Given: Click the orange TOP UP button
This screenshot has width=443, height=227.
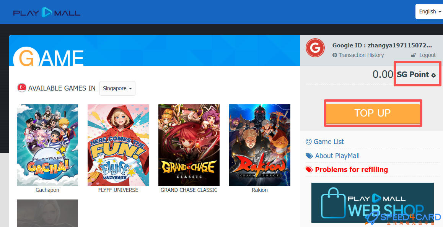Looking at the screenshot, I should 373,113.
